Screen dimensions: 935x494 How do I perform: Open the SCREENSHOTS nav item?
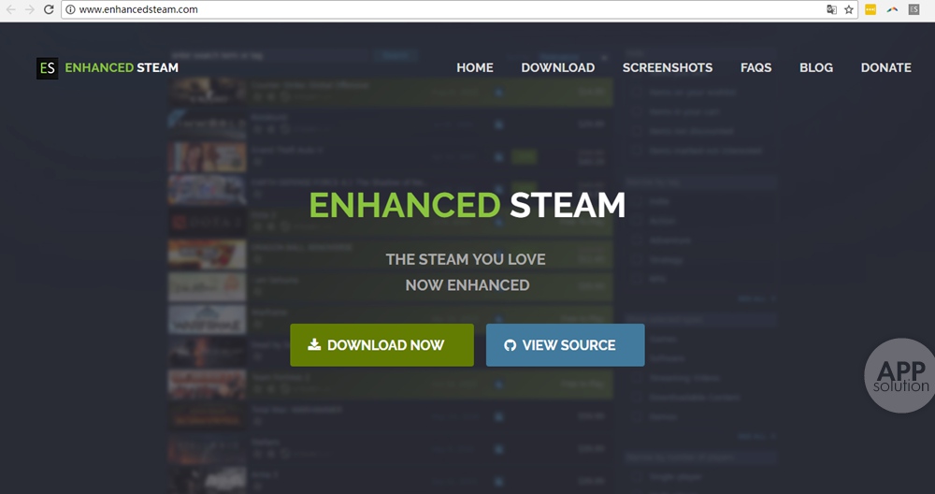click(x=668, y=68)
